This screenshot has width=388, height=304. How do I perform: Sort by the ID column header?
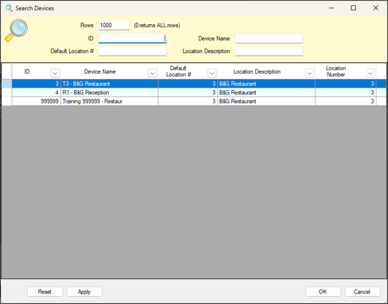coord(27,71)
